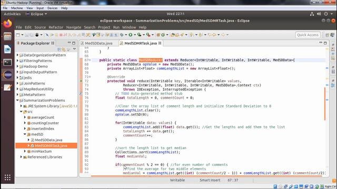This screenshot has width=337, height=189.
Task: Open the Source menu
Action: coord(40,27)
